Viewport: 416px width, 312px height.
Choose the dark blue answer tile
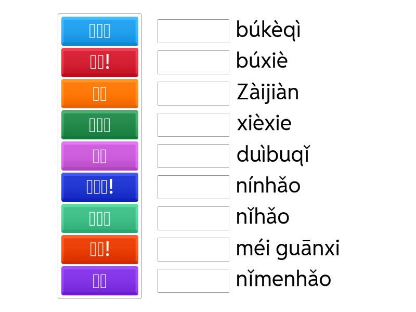99,187
